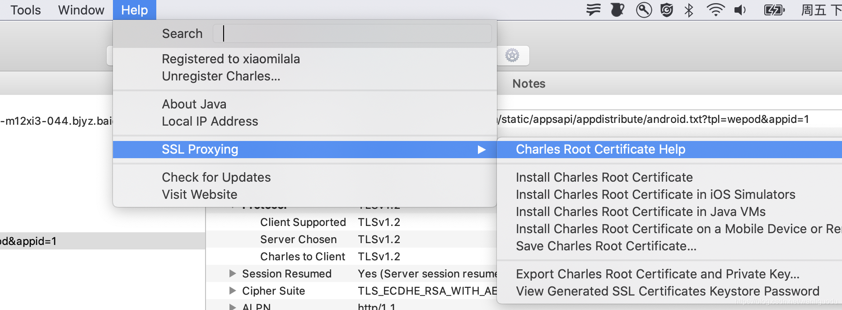Open Charles Root Certificate Help
Viewport: 842px width, 310px height.
(669, 150)
